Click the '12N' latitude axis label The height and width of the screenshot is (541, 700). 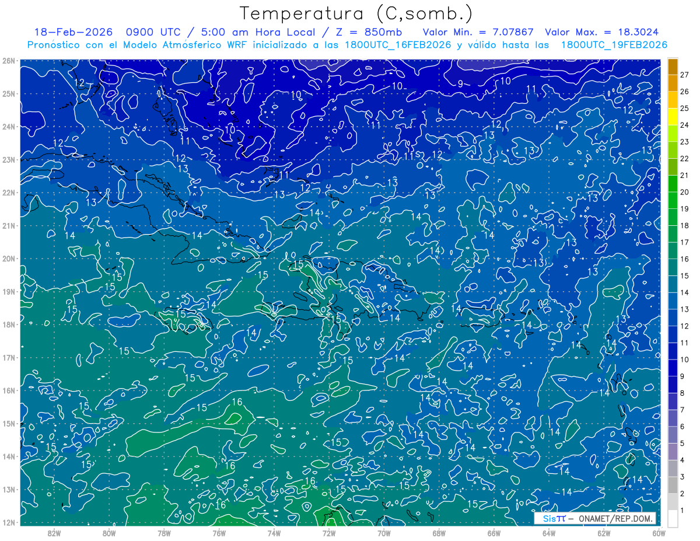[8, 522]
